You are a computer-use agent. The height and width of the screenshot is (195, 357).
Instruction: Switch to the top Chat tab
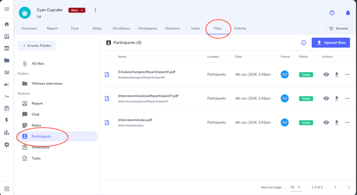(75, 28)
